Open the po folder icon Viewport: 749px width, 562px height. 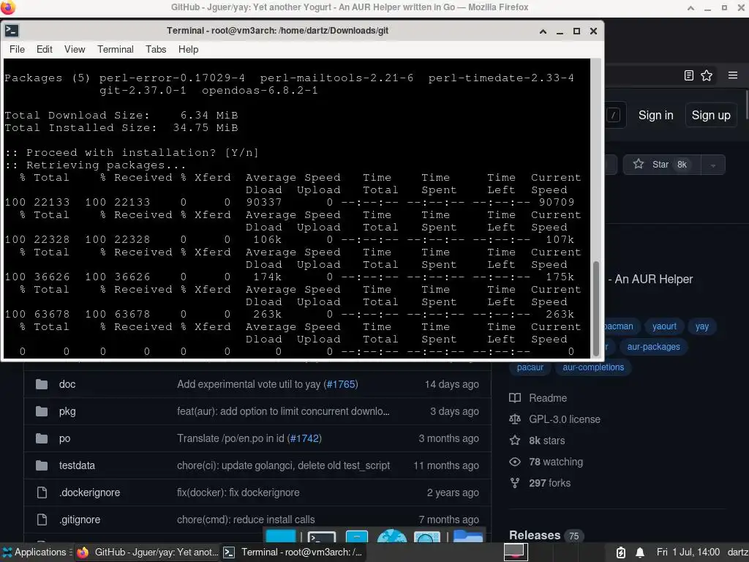pos(42,438)
